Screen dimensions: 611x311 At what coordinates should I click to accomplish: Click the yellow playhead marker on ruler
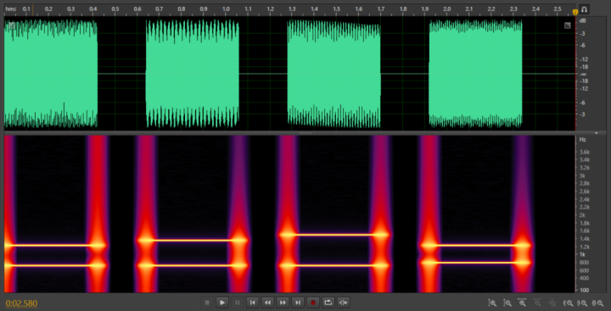click(575, 13)
